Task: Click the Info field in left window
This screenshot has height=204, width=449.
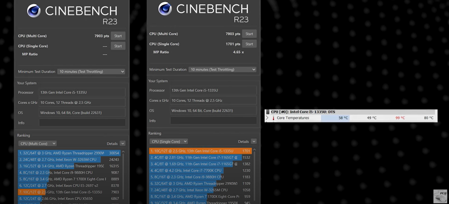Action: (82, 123)
